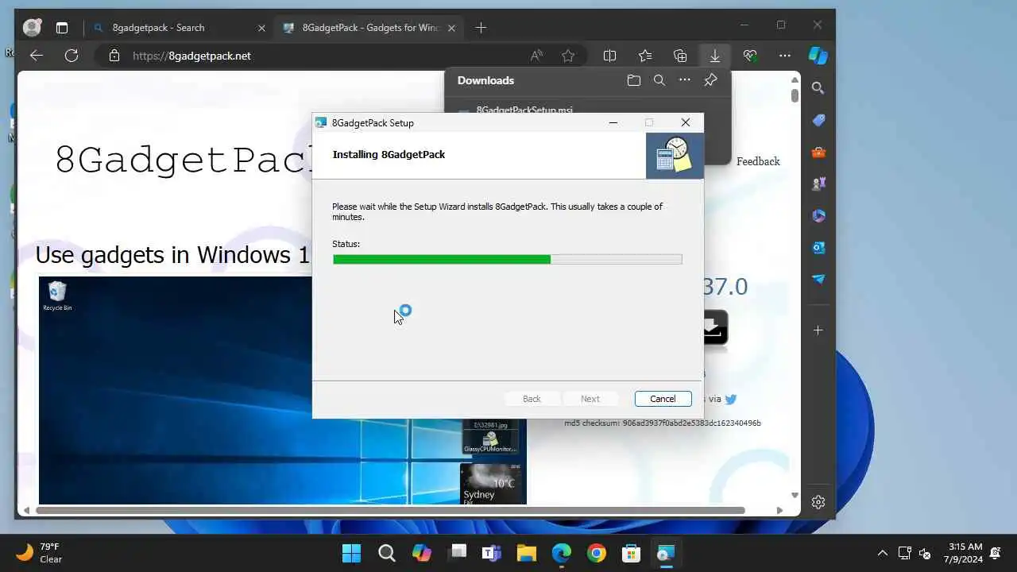Search downloads in Downloads panel

pos(659,80)
